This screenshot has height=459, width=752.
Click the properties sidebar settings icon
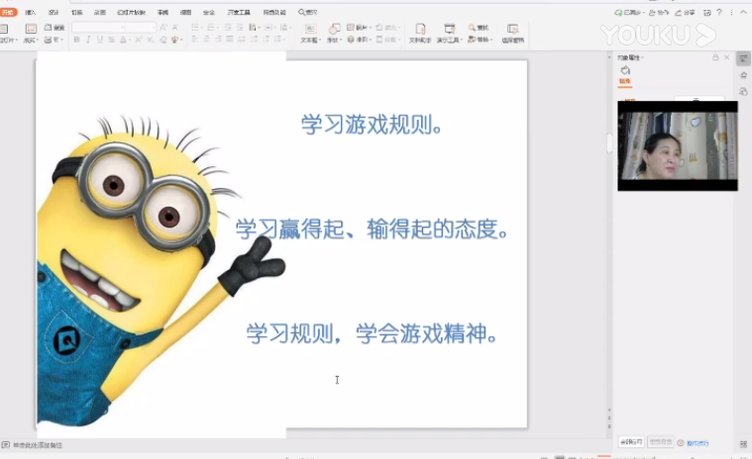tap(743, 58)
